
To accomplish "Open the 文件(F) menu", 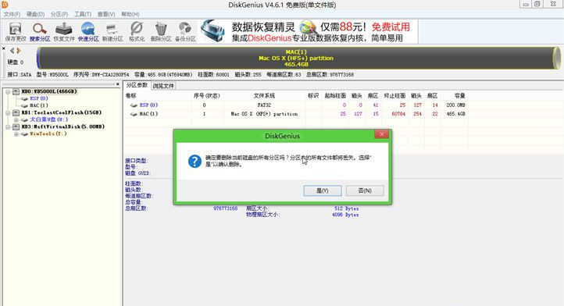I will pyautogui.click(x=12, y=14).
